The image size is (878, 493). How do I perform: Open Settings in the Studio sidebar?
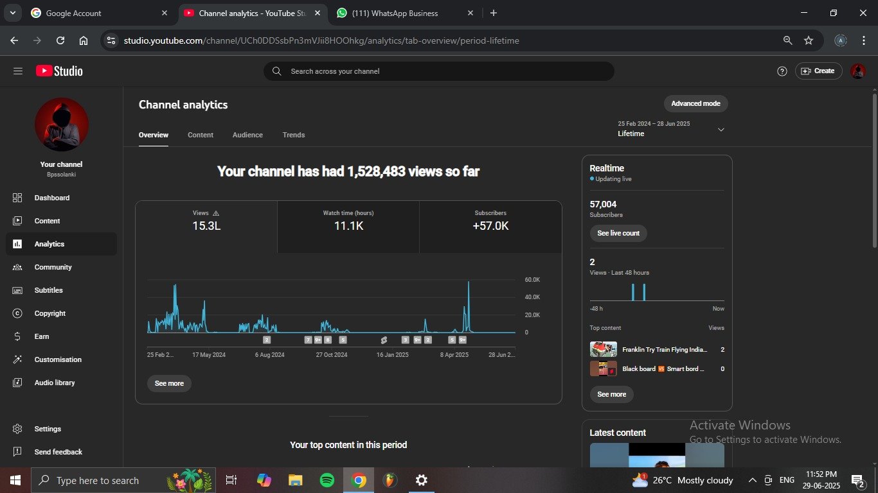point(62,429)
